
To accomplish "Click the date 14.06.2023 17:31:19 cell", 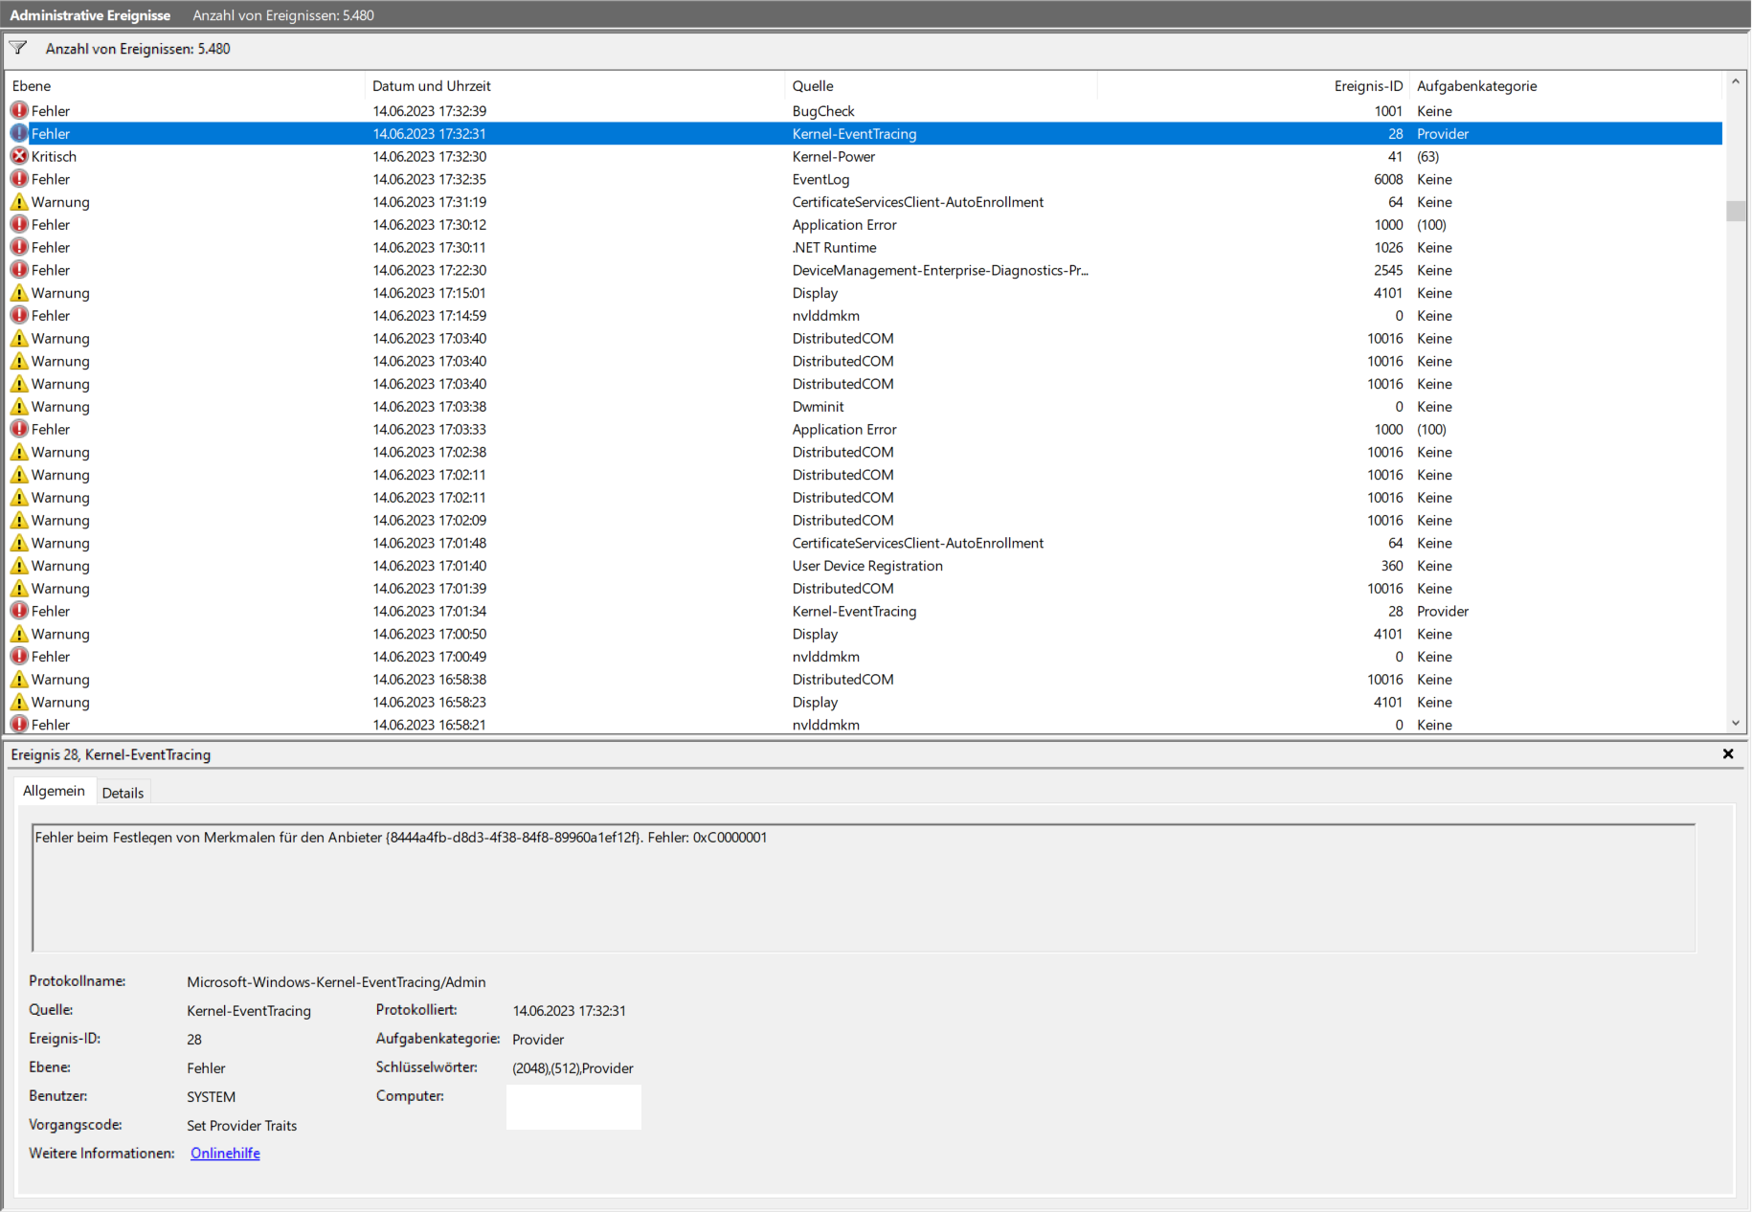I will tap(430, 202).
